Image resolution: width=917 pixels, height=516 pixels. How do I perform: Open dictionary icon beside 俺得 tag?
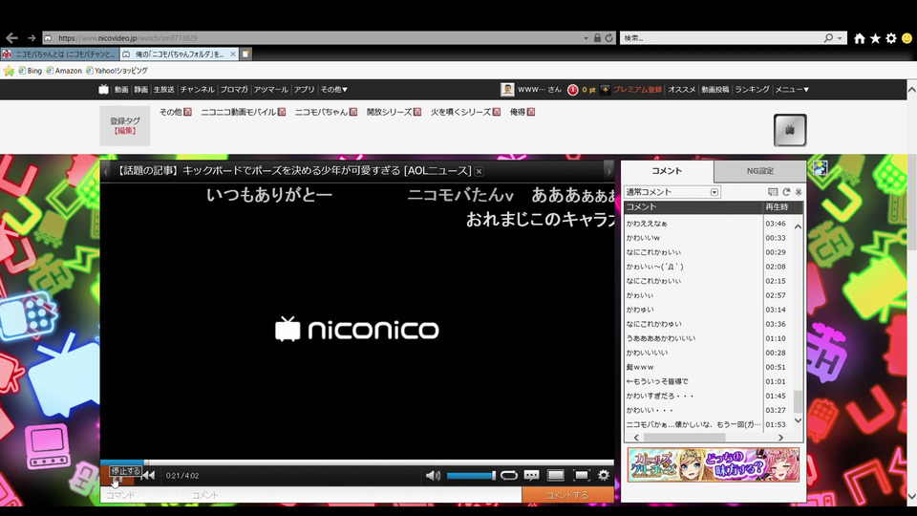531,112
